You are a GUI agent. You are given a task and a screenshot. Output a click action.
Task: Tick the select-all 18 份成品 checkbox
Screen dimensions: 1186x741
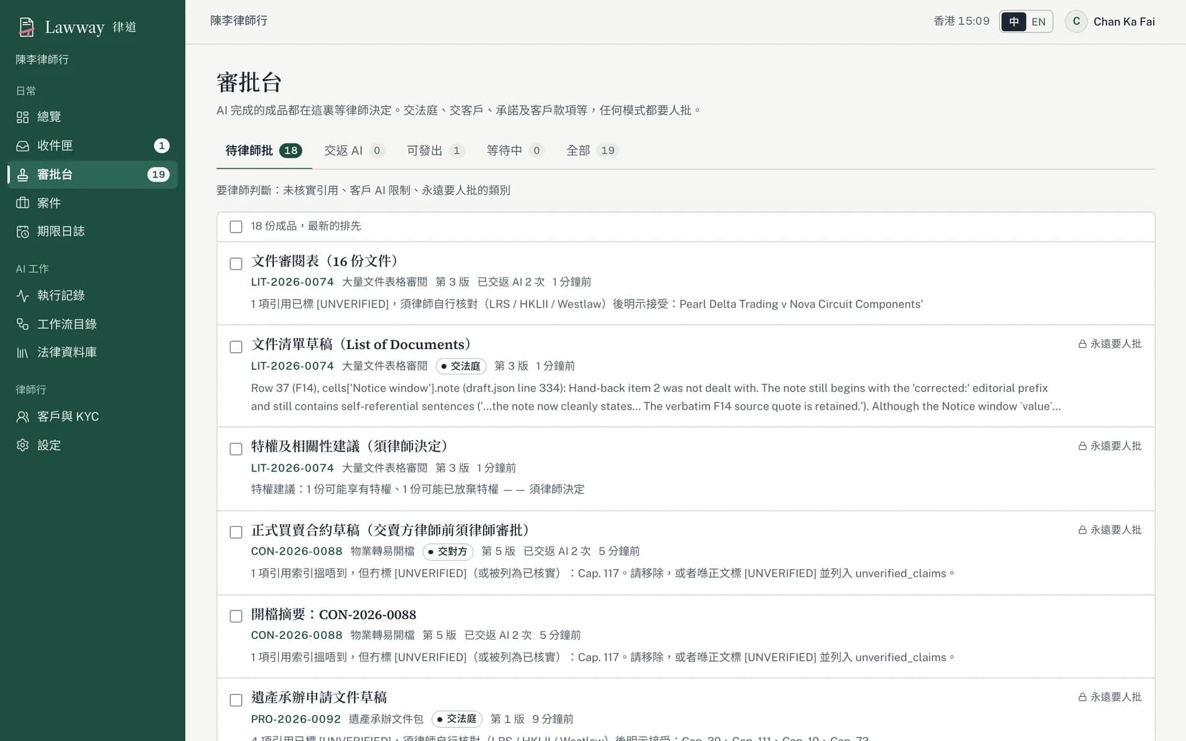236,227
